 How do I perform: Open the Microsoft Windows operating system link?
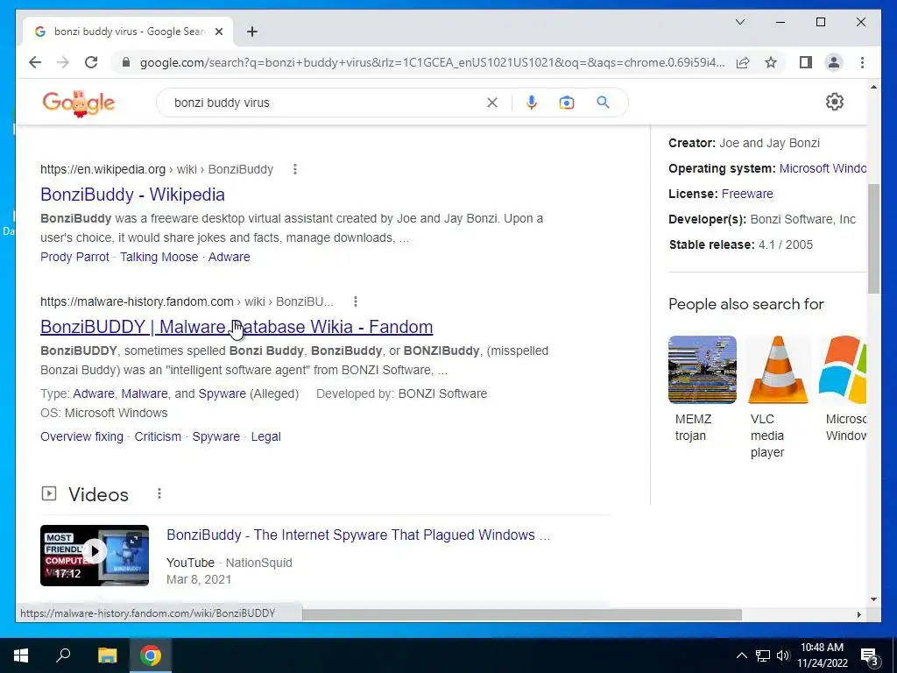coord(823,169)
